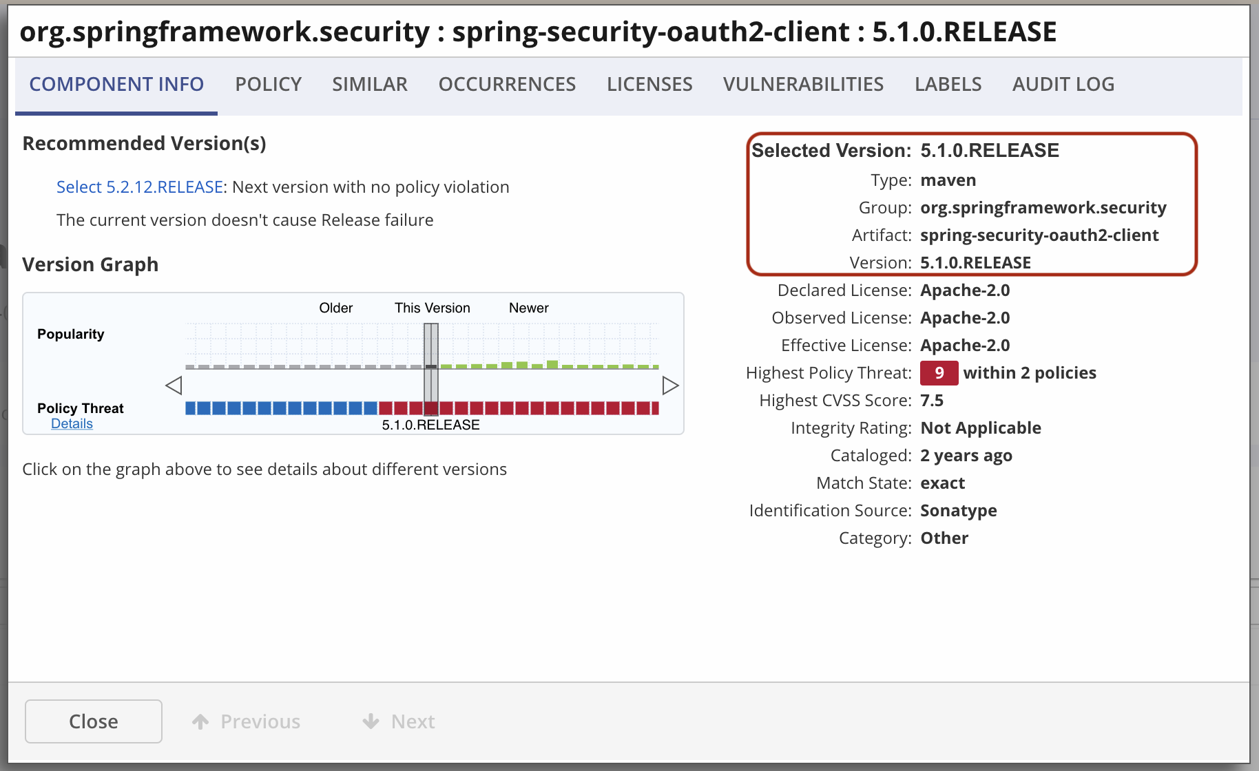View the Vulnerabilities tab
The height and width of the screenshot is (771, 1259).
click(803, 84)
